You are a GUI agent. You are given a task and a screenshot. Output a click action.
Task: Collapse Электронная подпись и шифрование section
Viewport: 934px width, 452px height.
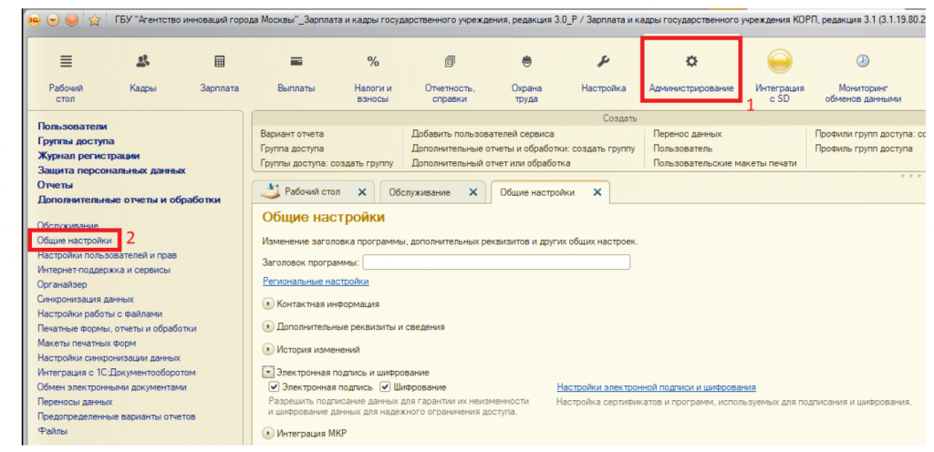268,372
